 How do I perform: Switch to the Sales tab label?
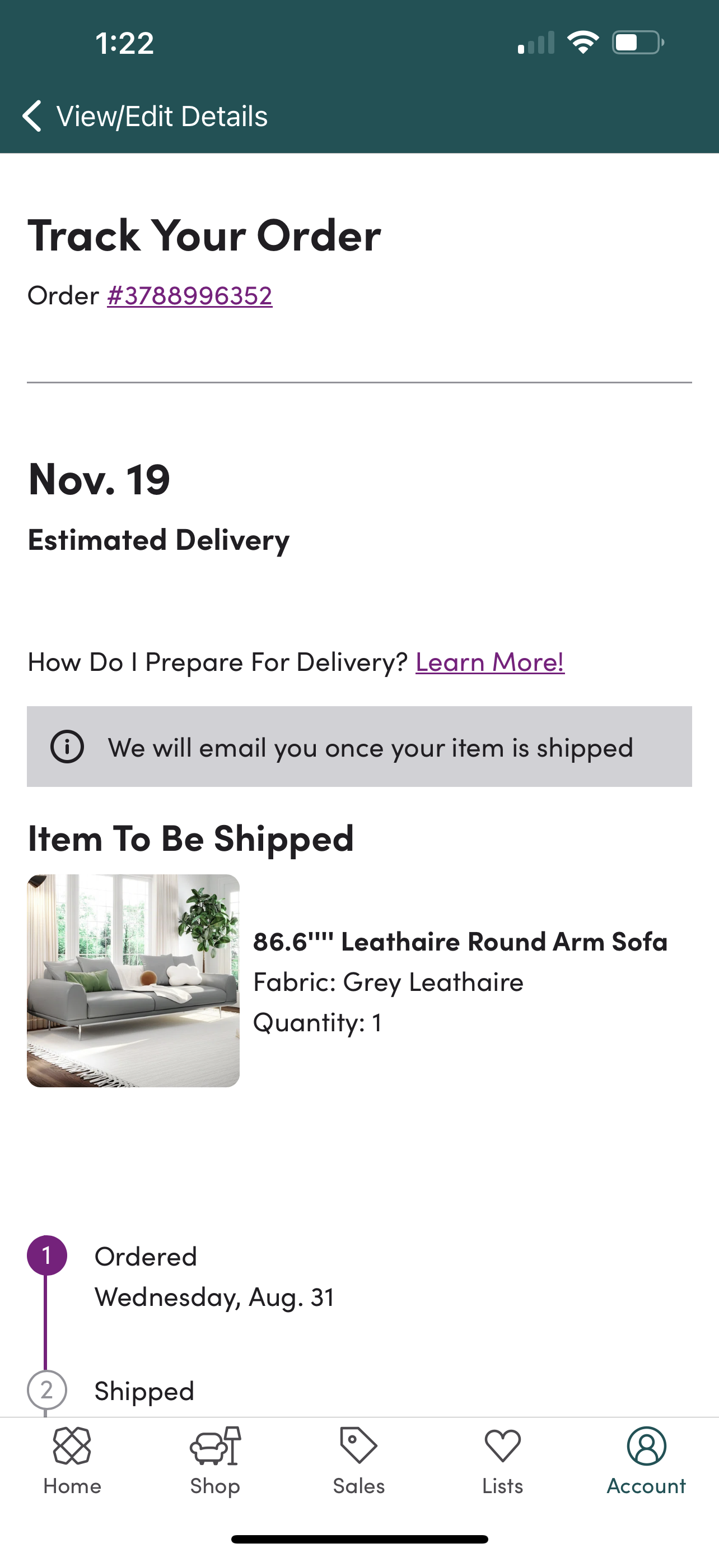(x=358, y=1486)
